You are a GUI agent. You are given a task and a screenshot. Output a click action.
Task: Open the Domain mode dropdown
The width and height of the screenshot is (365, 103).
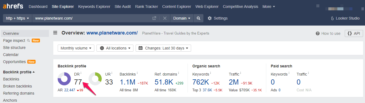click(182, 18)
